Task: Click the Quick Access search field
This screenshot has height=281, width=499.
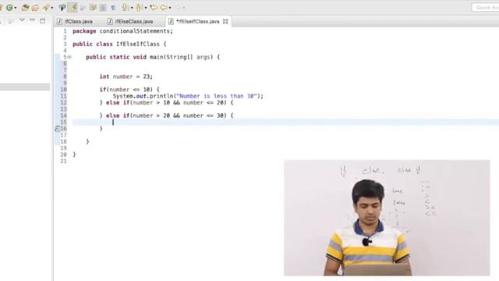Action: click(x=485, y=7)
